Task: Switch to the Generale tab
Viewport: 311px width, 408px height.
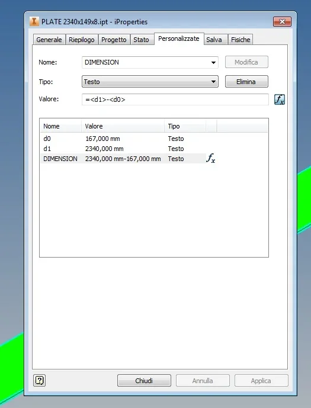Action: click(x=49, y=40)
